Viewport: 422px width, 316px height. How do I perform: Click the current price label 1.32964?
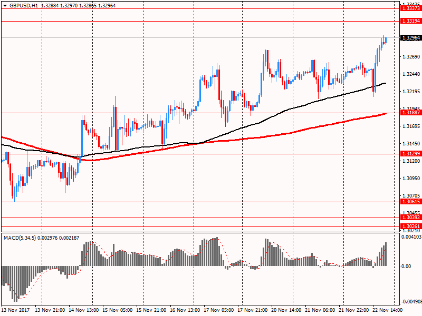coord(411,38)
